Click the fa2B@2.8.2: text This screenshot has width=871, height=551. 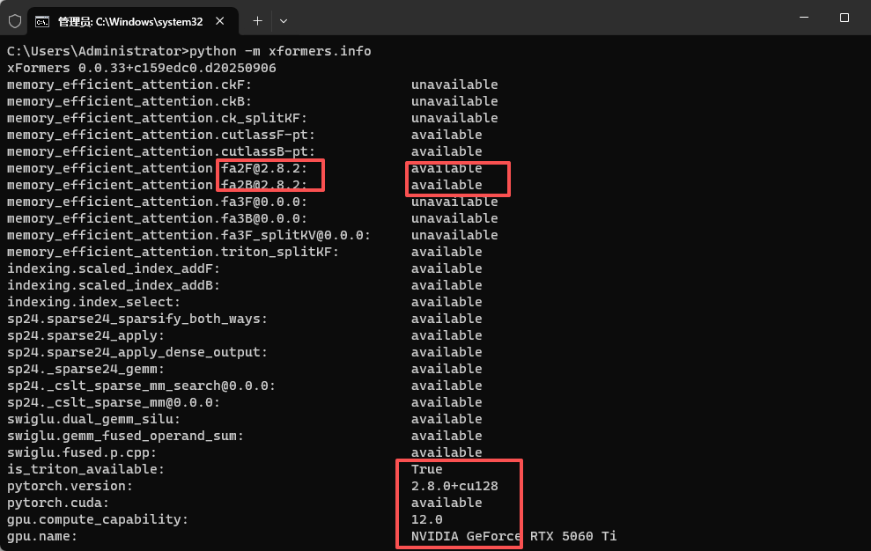[x=264, y=185]
